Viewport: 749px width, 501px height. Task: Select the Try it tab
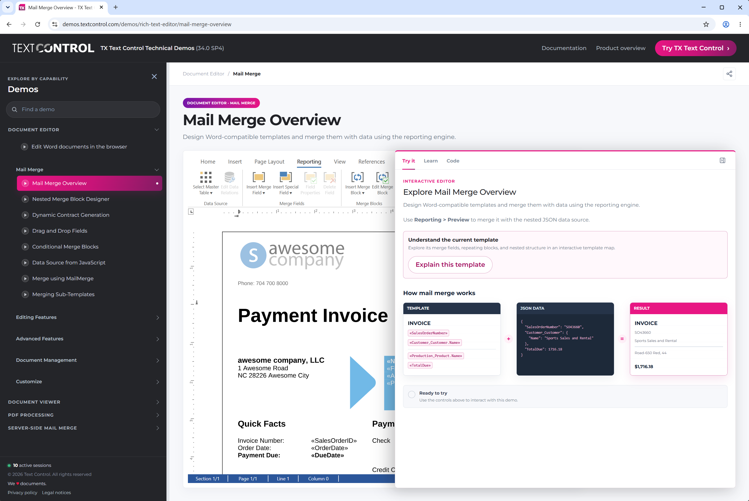408,161
